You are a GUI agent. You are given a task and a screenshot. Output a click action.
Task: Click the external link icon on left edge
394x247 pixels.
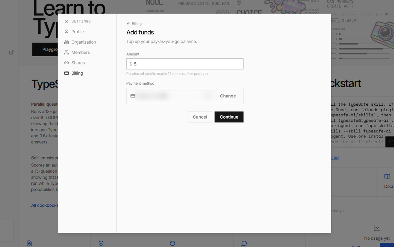point(11,53)
